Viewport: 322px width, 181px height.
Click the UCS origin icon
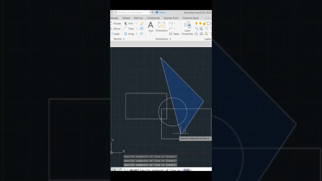111,152
